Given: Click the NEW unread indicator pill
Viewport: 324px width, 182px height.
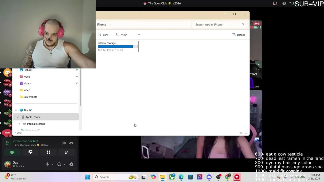Looking at the screenshot, I should point(8,132).
